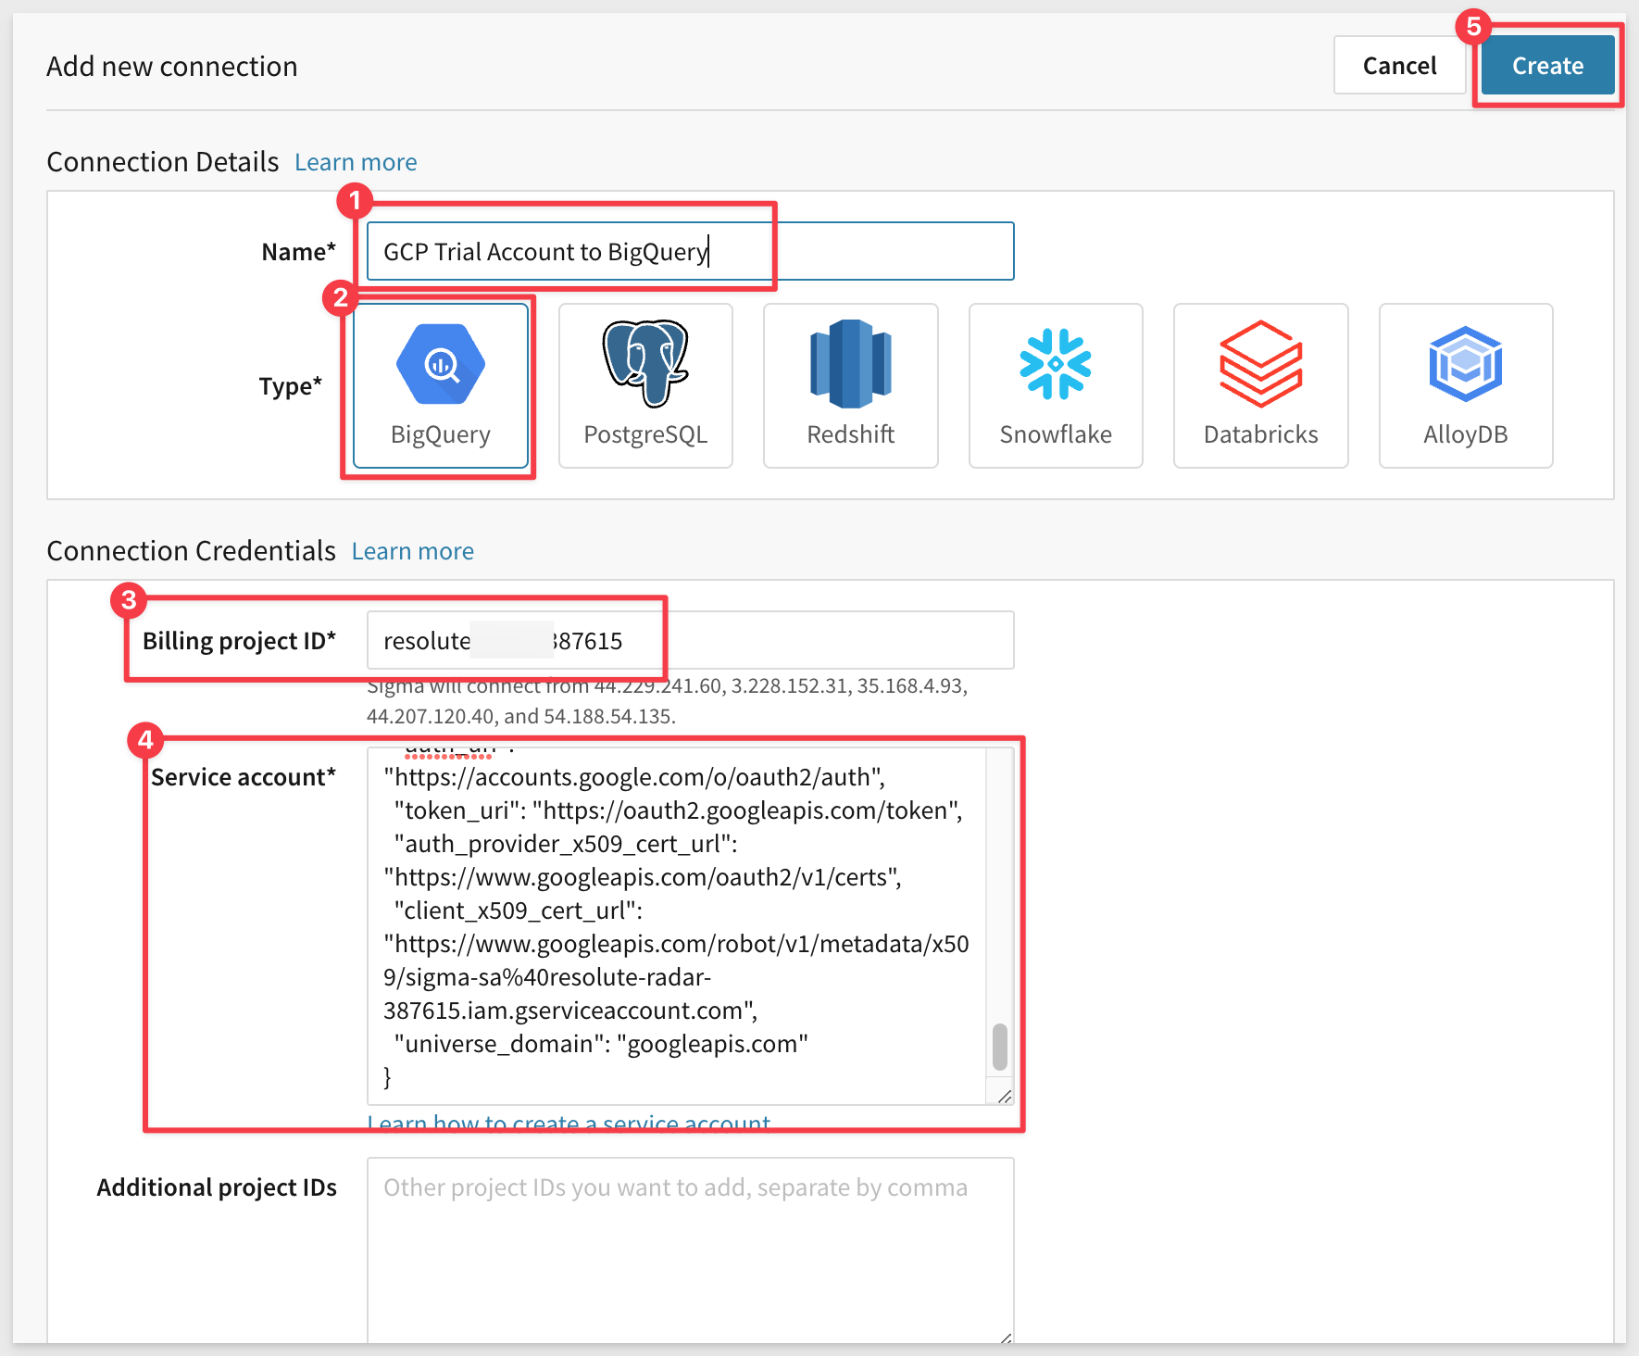Click into the Billing project ID field

point(691,640)
